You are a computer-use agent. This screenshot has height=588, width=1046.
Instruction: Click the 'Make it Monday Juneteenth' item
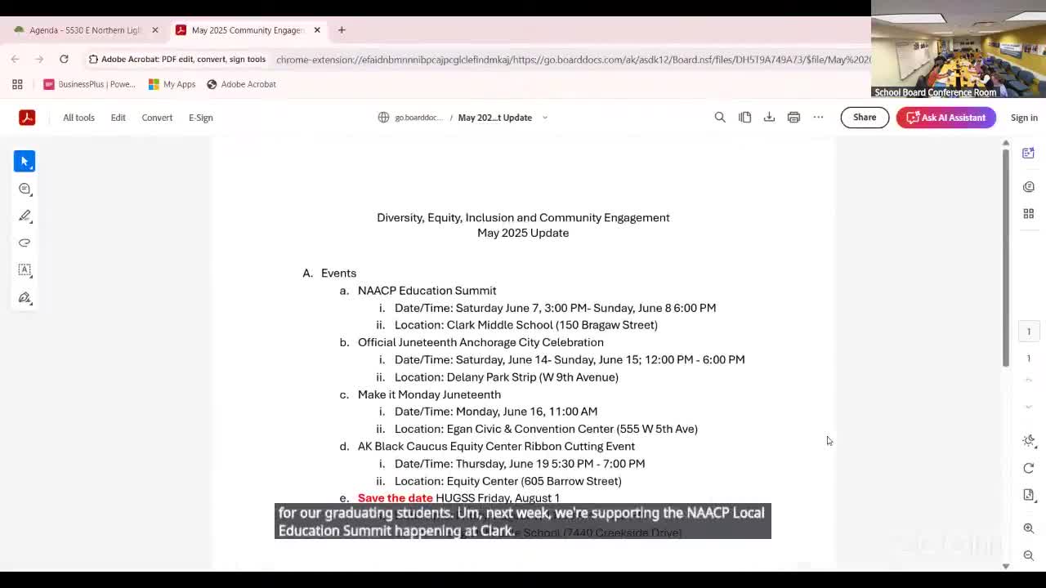pos(429,394)
